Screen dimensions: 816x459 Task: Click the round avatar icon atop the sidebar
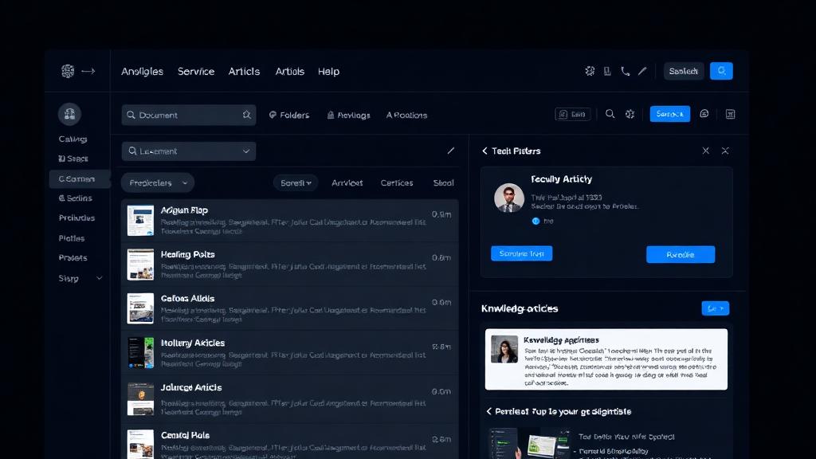coord(69,114)
